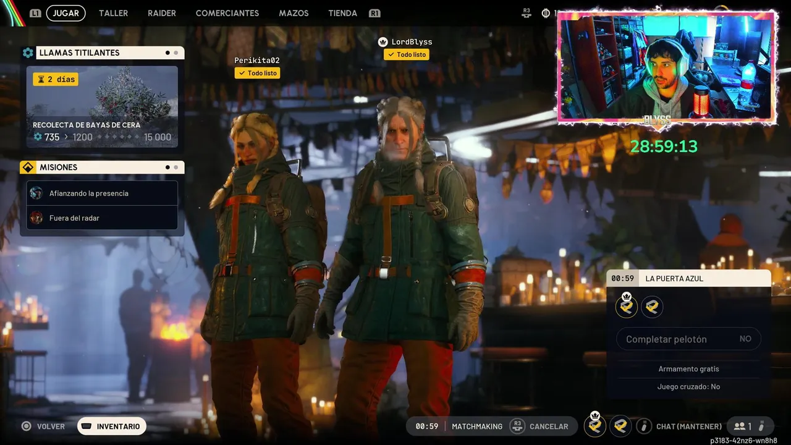The width and height of the screenshot is (791, 445).
Task: Click the '2 días' hourglass timer badge
Action: (x=56, y=79)
